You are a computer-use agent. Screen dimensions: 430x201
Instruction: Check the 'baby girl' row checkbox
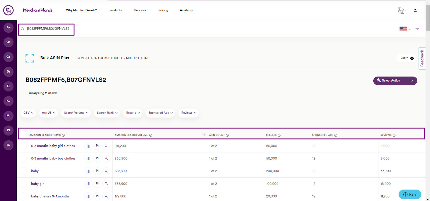coord(23,184)
